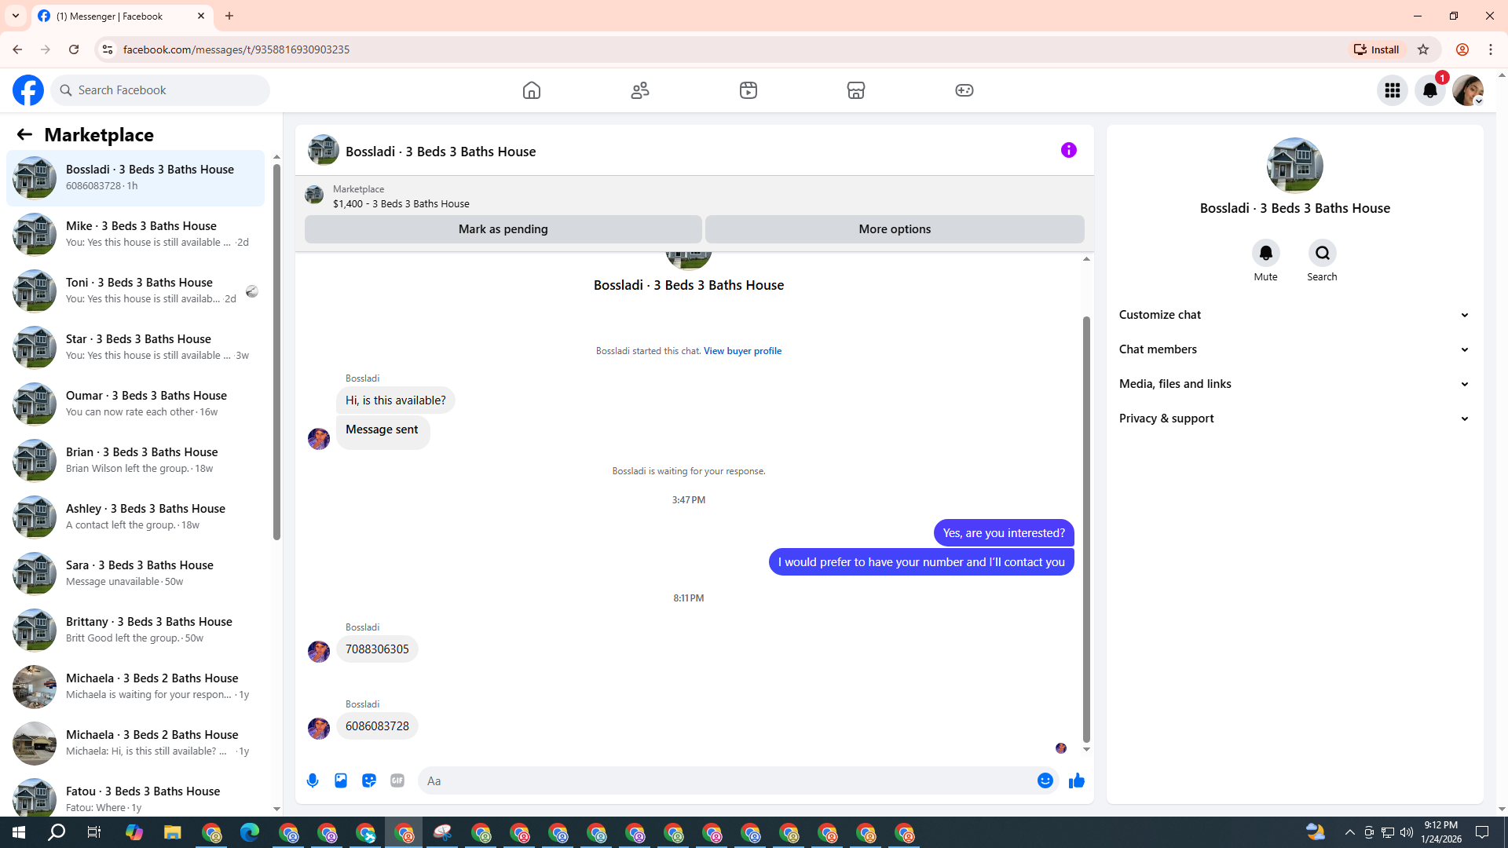Open the Friends tab in the top navigation
Viewport: 1508px width, 848px height.
point(640,90)
